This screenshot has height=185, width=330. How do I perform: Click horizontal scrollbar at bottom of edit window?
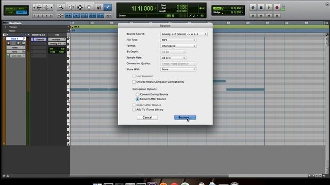(150, 176)
